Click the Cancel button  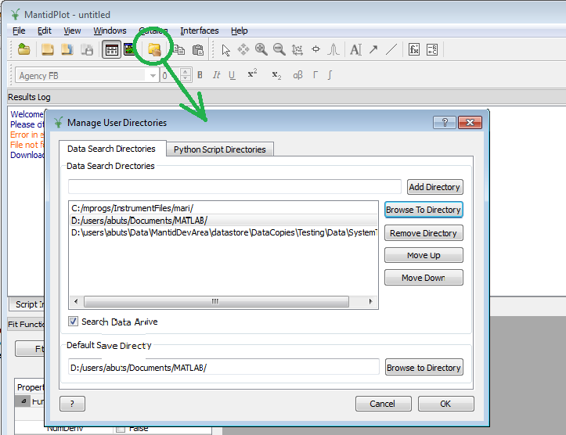[383, 404]
